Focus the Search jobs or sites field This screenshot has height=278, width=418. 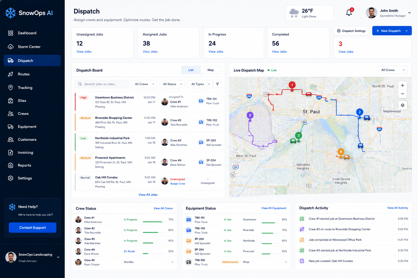pyautogui.click(x=102, y=84)
